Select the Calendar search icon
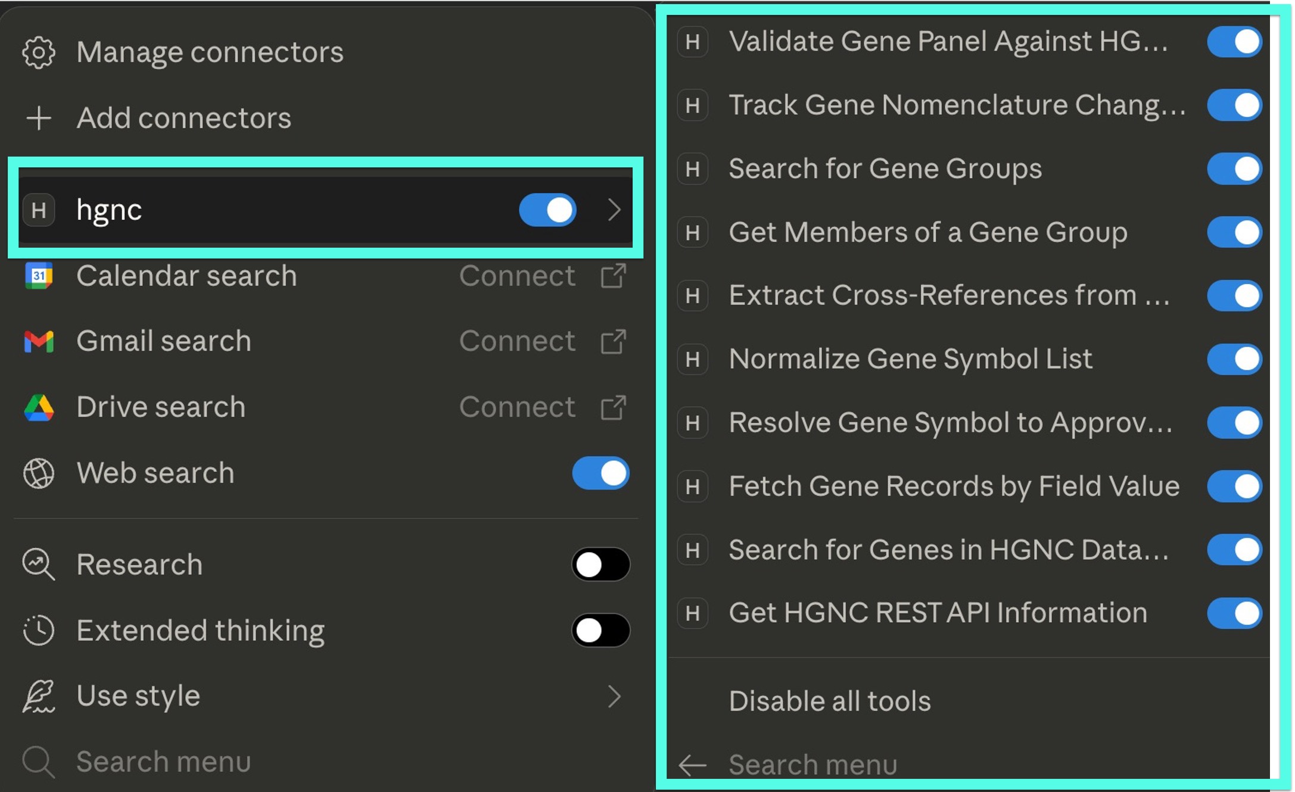 click(39, 276)
